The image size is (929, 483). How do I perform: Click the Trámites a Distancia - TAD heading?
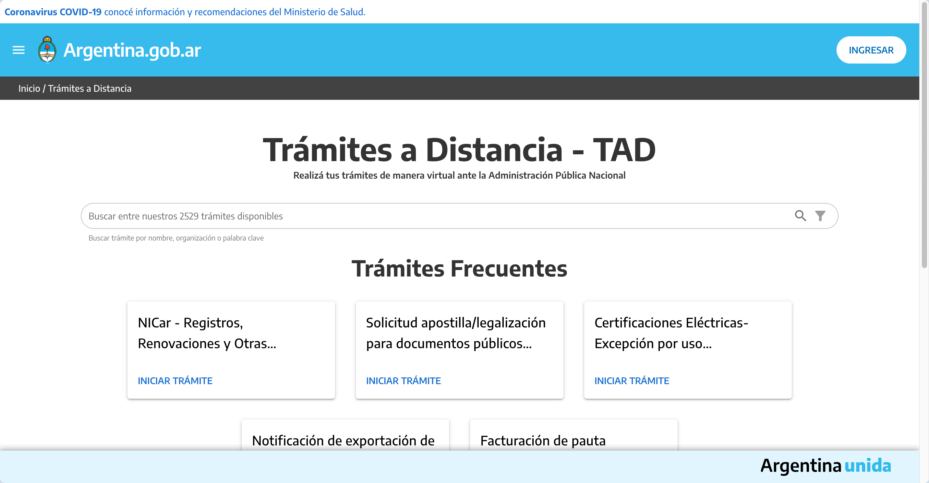coord(459,150)
